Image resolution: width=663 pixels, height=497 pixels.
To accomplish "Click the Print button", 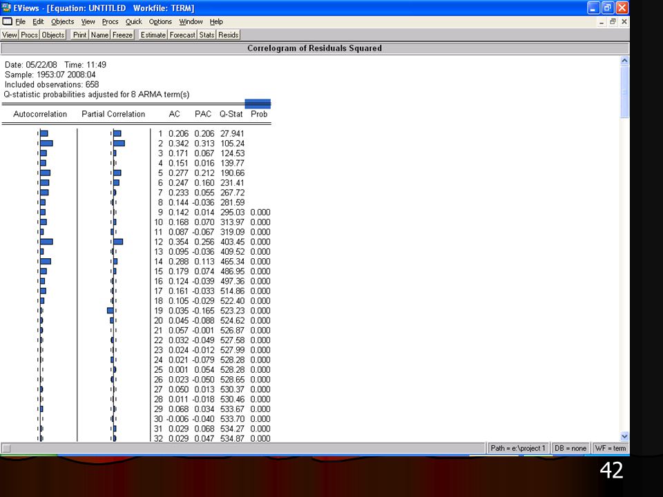I will 79,35.
